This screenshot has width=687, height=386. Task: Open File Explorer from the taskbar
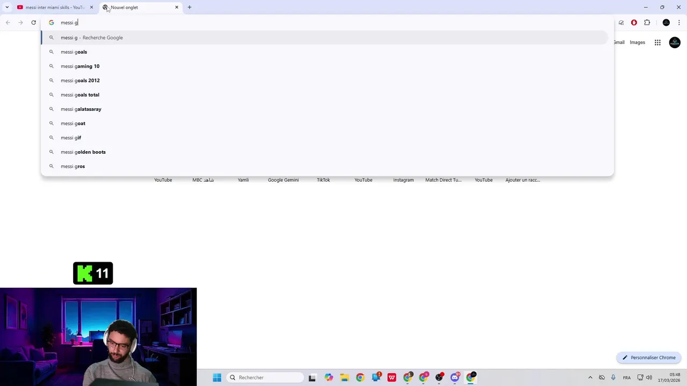pos(344,377)
